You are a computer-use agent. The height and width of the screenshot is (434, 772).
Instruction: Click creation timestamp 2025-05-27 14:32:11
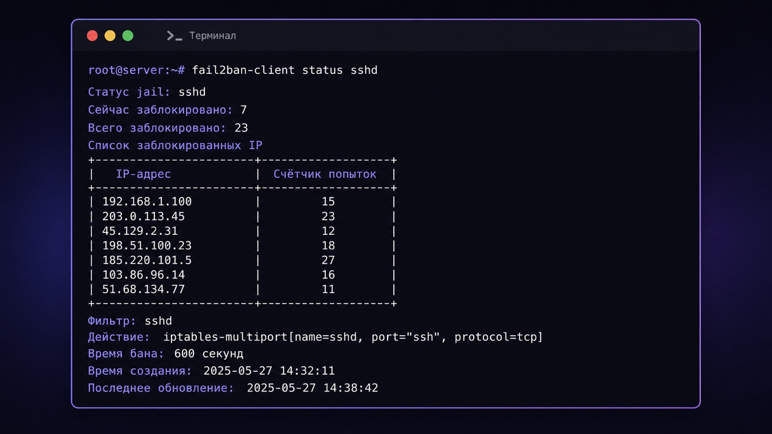point(269,371)
